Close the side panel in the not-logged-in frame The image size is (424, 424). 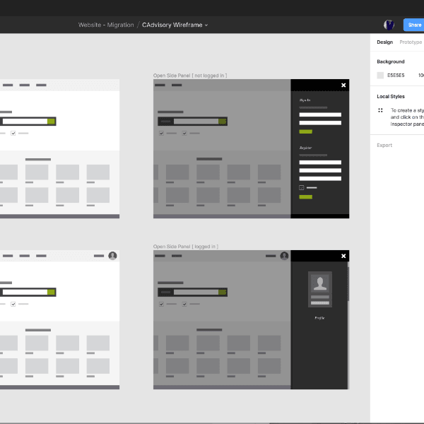pos(343,86)
